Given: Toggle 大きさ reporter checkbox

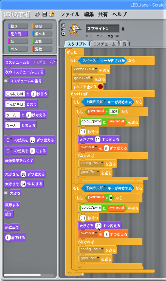Looking at the screenshot, I should [x=6, y=193].
